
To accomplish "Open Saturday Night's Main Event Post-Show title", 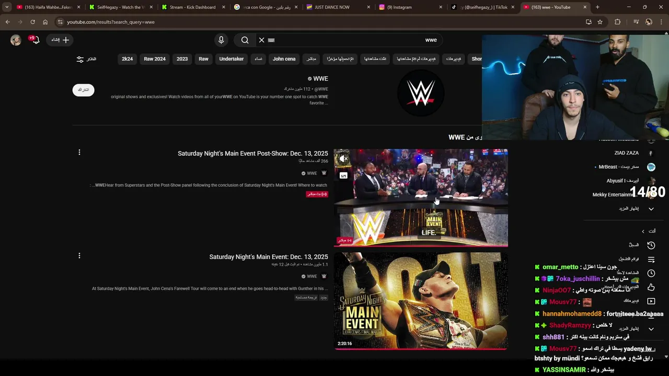I will point(253,154).
